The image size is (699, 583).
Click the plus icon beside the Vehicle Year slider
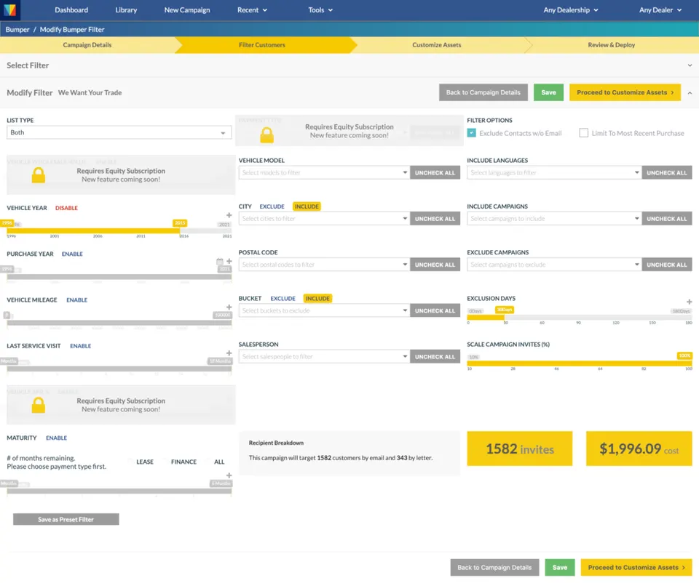(229, 215)
